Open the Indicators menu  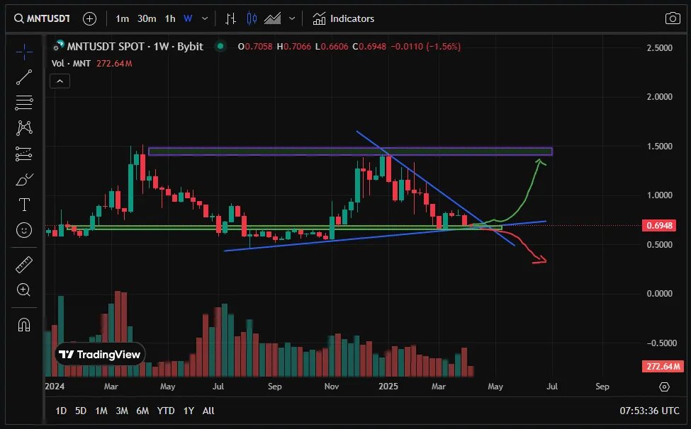[x=343, y=18]
